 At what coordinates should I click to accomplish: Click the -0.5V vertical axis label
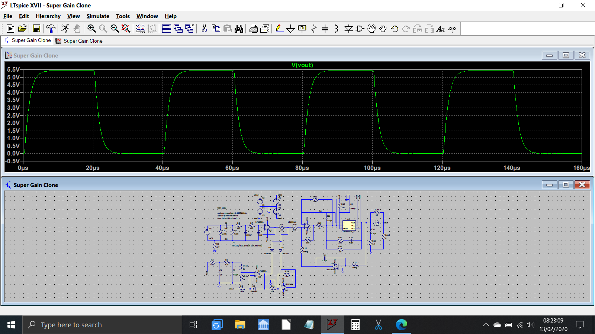click(x=13, y=161)
